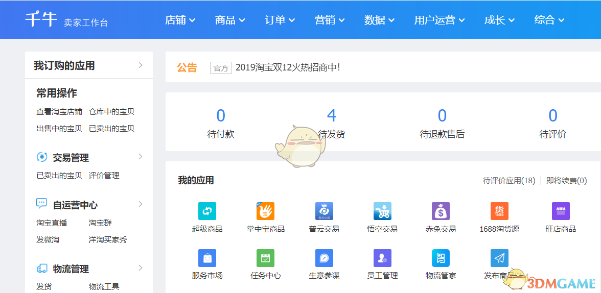Go to 仓库中的宝贝
Screen dimensions: 601x293
coord(111,112)
